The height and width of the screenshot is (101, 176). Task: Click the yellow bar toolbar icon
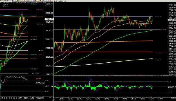(38, 1)
